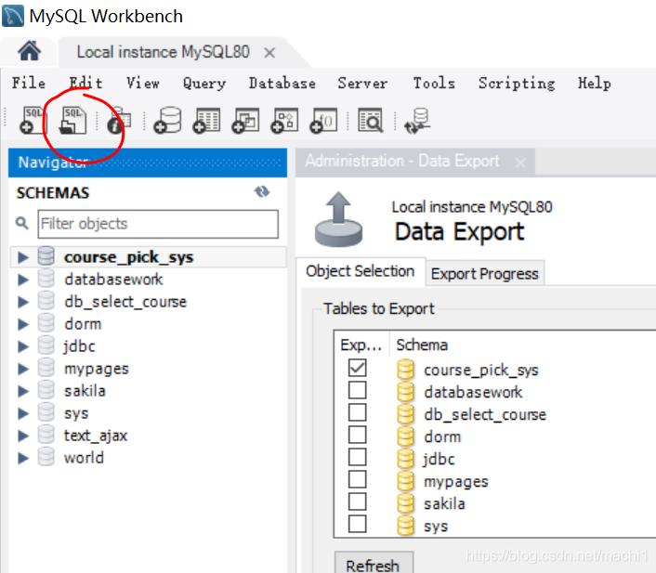Click the Exp... column header
Image resolution: width=656 pixels, height=573 pixels.
coord(361,345)
